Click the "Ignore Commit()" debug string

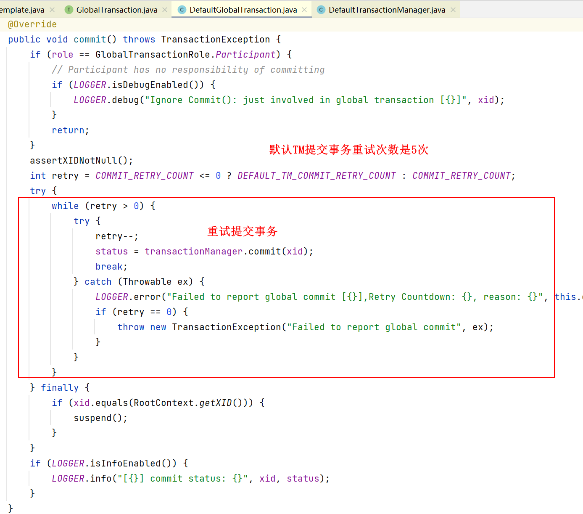click(x=306, y=100)
